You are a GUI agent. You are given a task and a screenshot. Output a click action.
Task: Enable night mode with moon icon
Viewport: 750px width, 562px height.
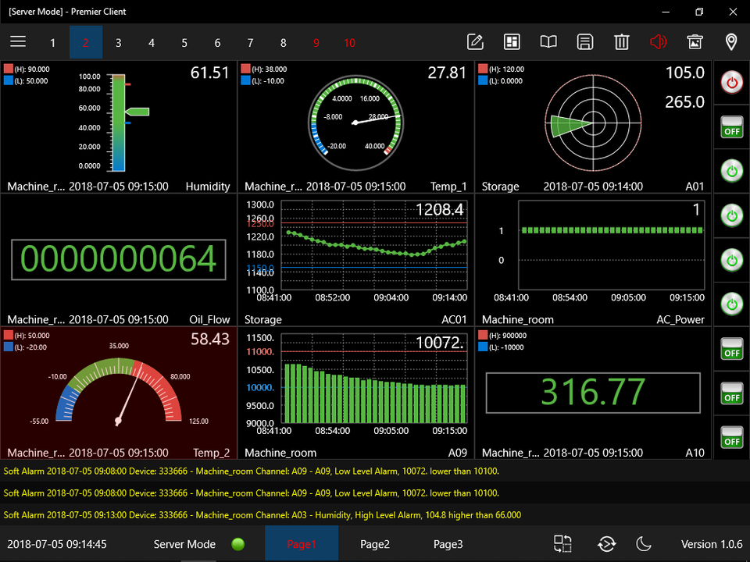tap(644, 544)
